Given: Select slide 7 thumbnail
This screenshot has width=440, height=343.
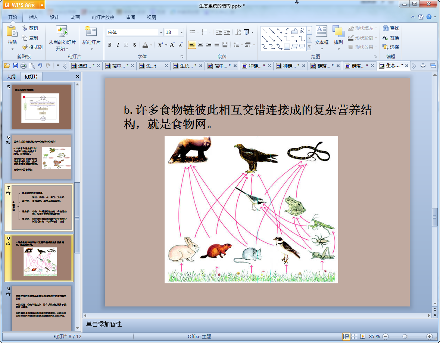Looking at the screenshot, I should [41, 207].
